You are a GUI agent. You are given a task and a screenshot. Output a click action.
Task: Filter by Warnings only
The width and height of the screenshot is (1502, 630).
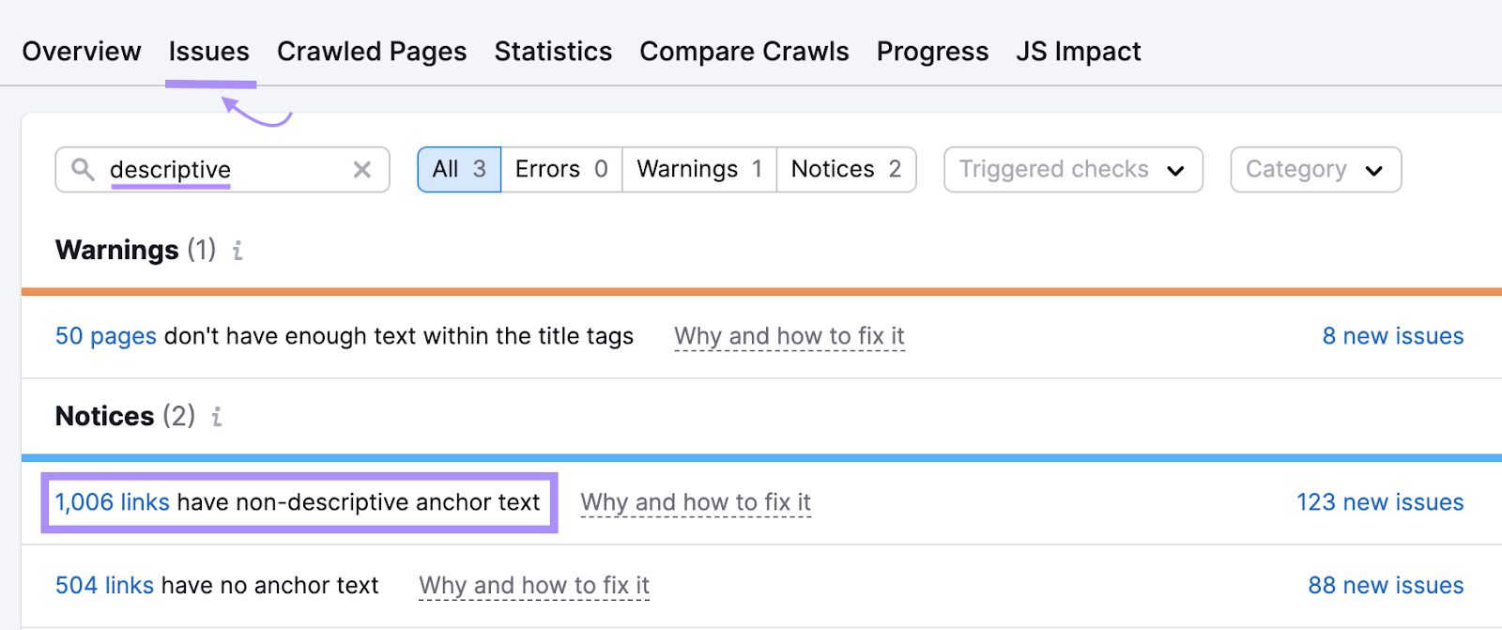tap(699, 170)
